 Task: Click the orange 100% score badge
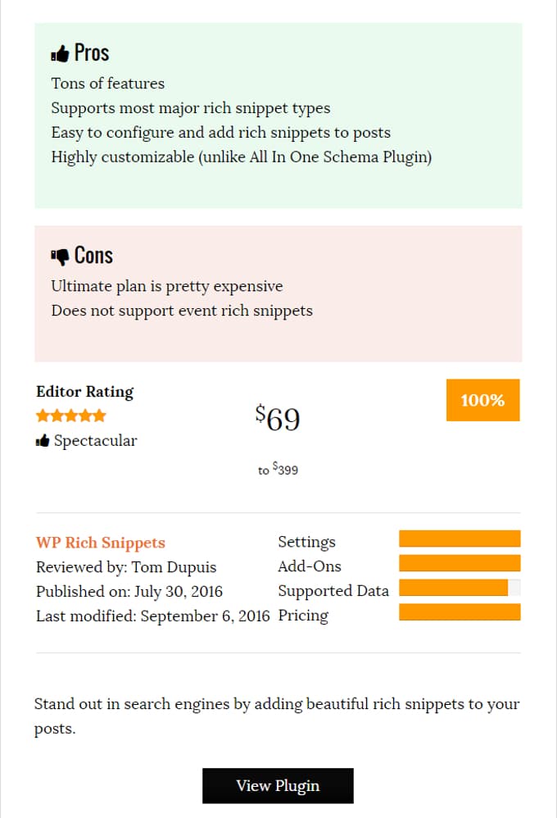(482, 400)
